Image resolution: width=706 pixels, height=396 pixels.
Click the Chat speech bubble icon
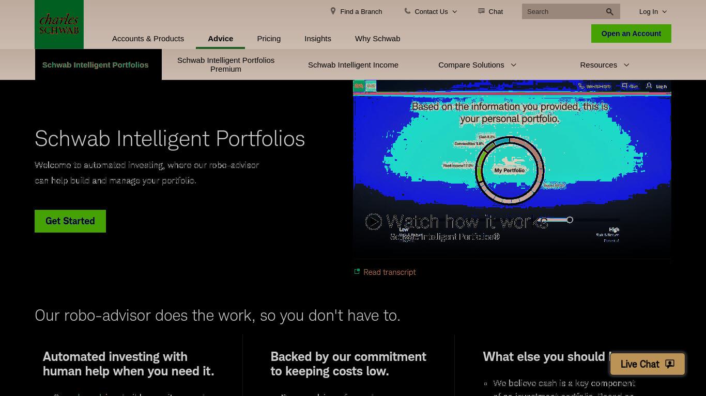click(x=481, y=11)
